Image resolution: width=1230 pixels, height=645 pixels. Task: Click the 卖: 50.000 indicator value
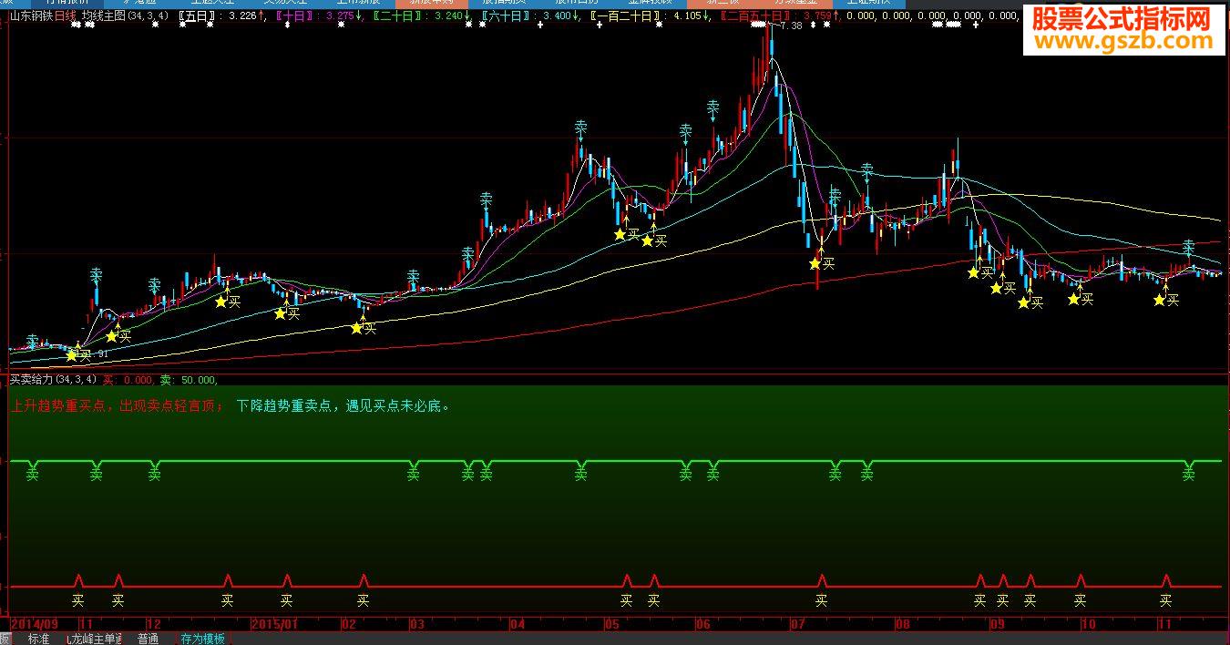189,379
